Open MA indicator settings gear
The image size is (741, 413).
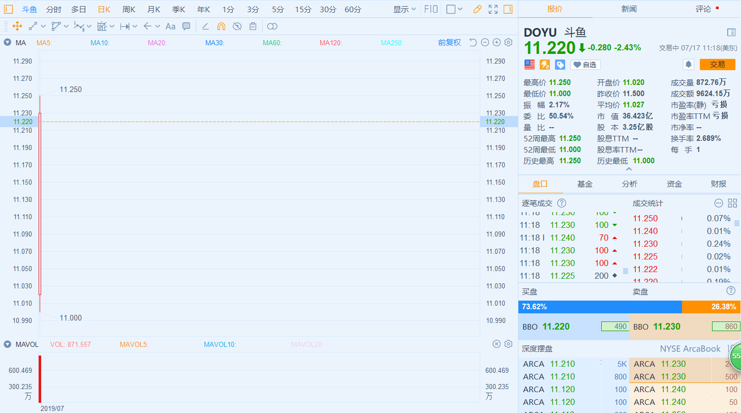[x=508, y=43]
